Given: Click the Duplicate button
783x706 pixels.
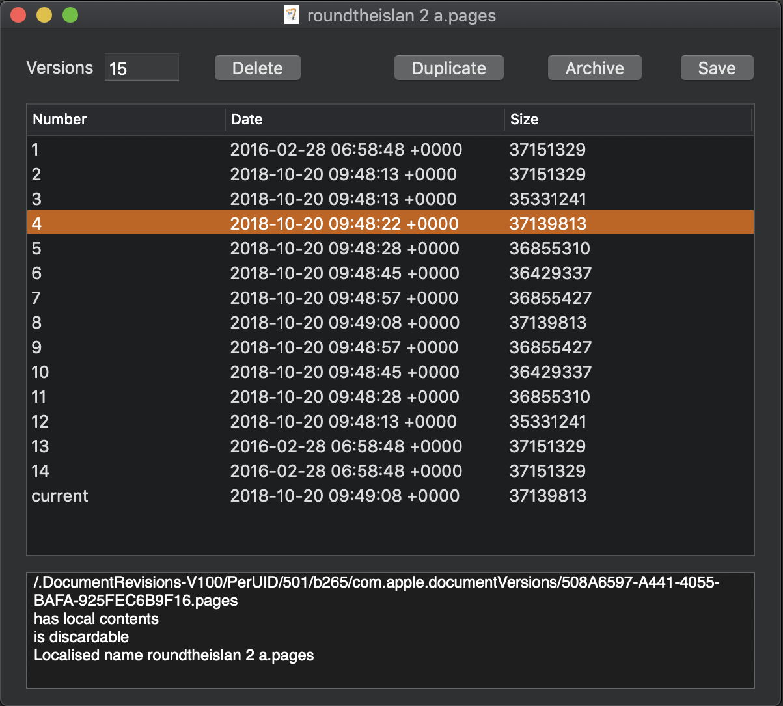Looking at the screenshot, I should [x=448, y=68].
